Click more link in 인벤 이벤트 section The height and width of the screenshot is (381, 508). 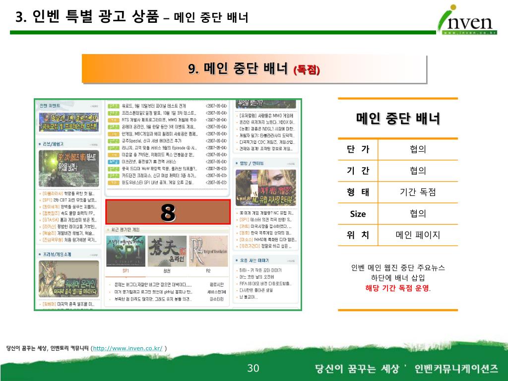[94, 106]
